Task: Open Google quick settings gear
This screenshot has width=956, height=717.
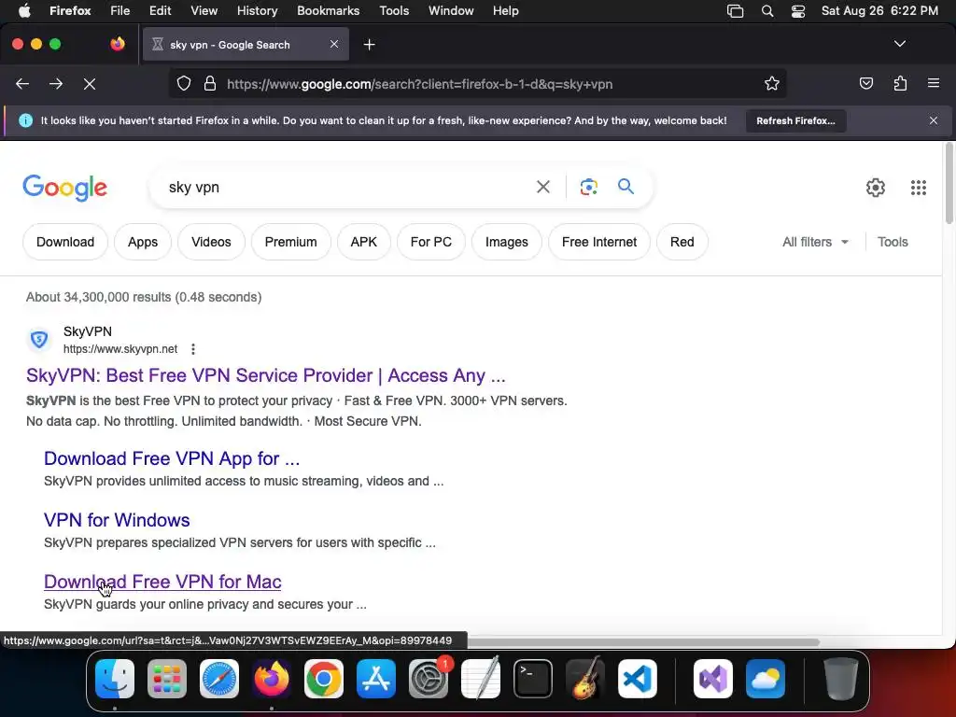Action: (876, 188)
